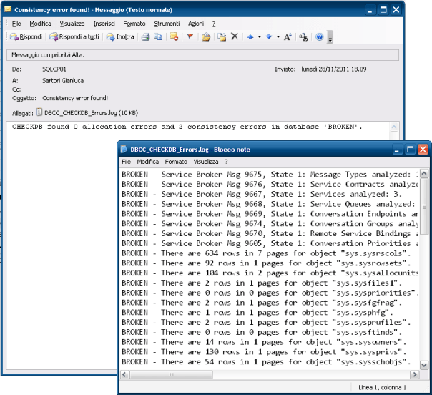Click the copy icon in Outlook toolbar
Image resolution: width=432 pixels, height=395 pixels.
[x=158, y=36]
